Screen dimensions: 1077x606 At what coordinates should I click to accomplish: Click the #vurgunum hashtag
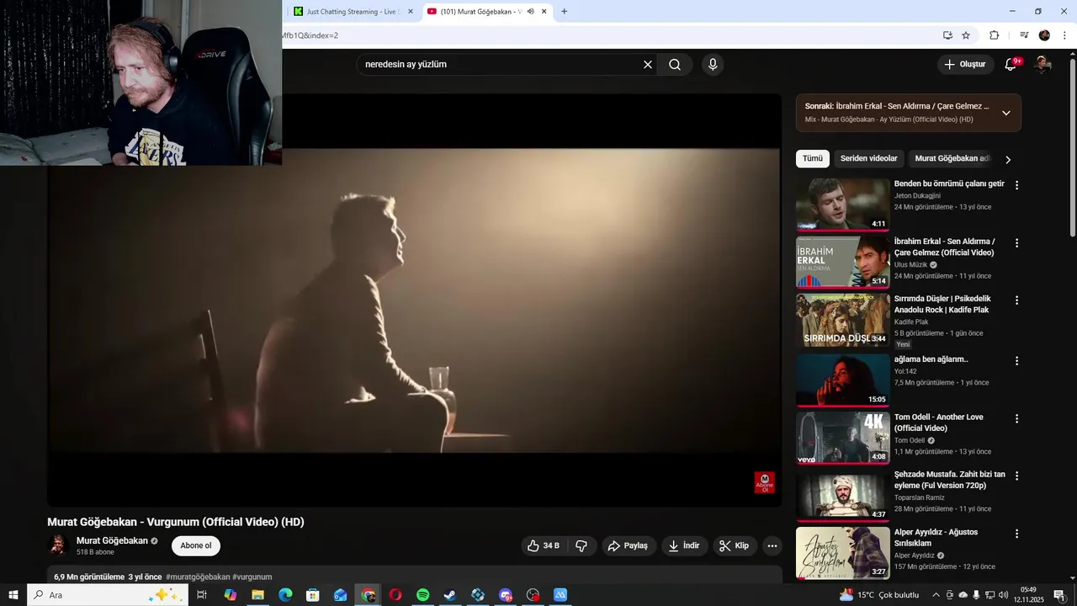point(252,577)
